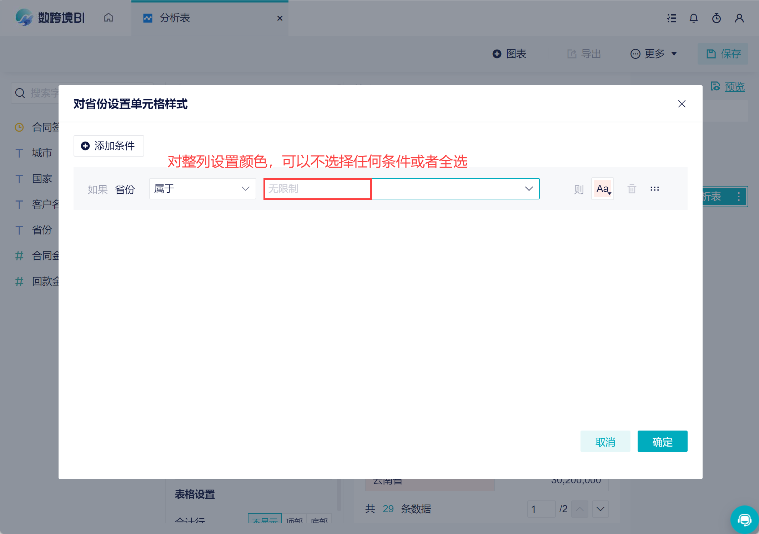Click 取消 to cancel
The width and height of the screenshot is (759, 534).
point(605,442)
